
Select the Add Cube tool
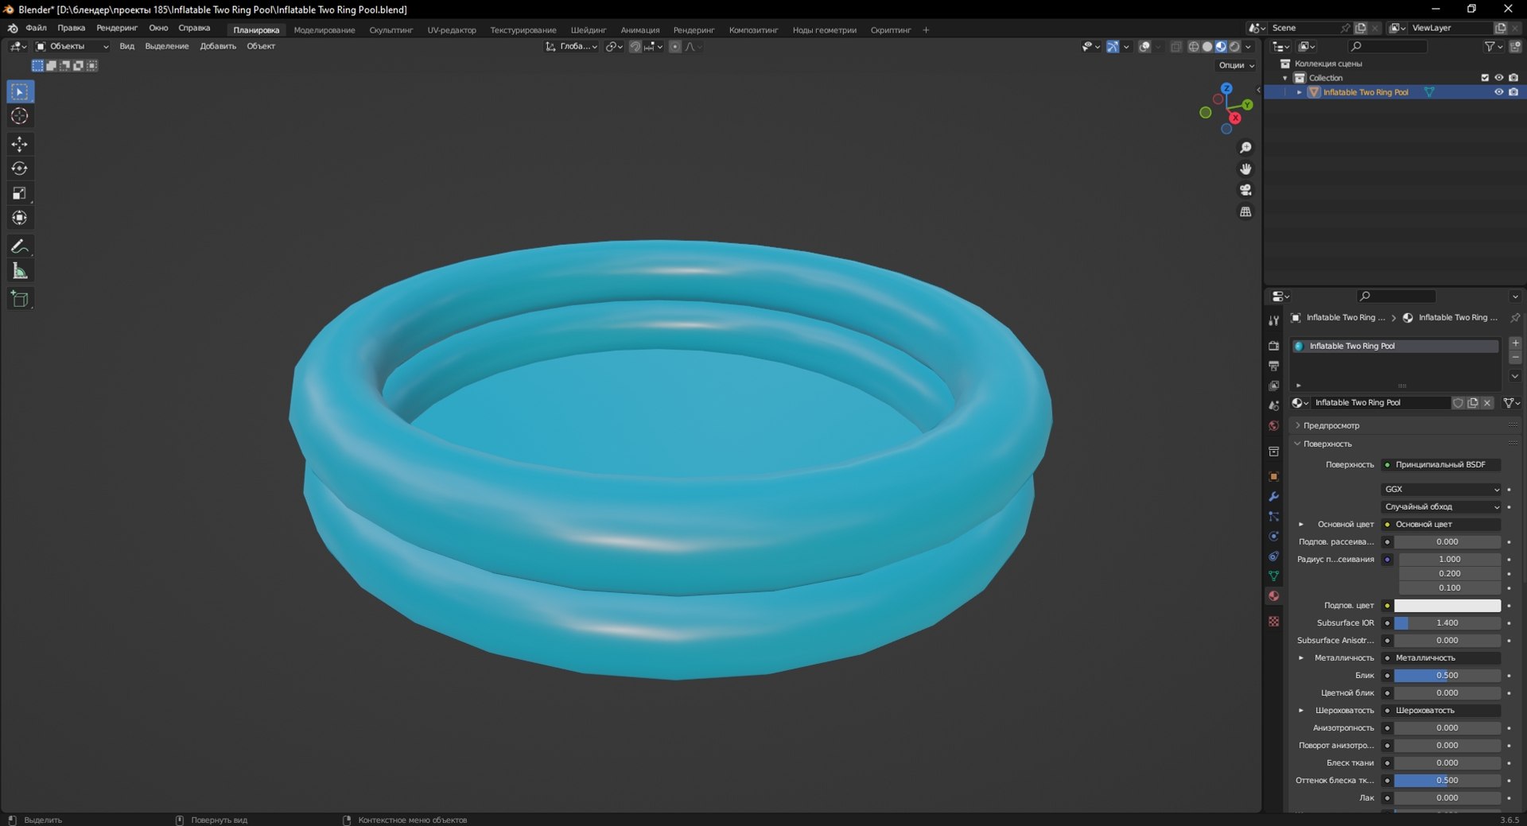pos(20,299)
